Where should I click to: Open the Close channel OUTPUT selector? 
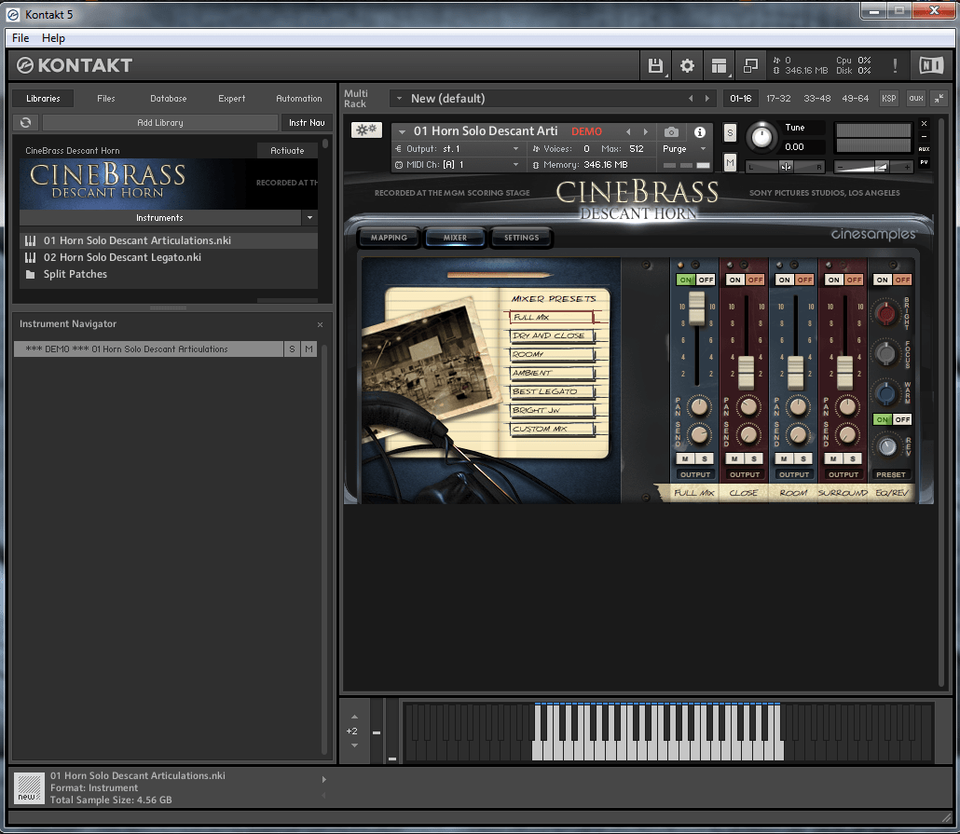(x=745, y=474)
